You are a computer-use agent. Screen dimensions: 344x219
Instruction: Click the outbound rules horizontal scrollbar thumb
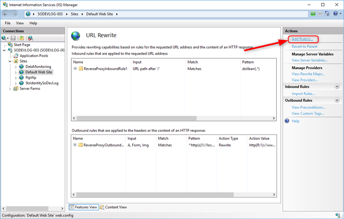pos(155,194)
